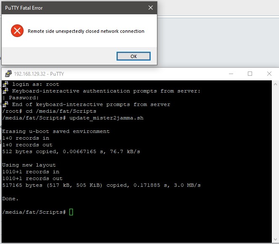Click OK in the PuTTY Fatal Error dialog
The width and height of the screenshot is (279, 244).
[133, 56]
